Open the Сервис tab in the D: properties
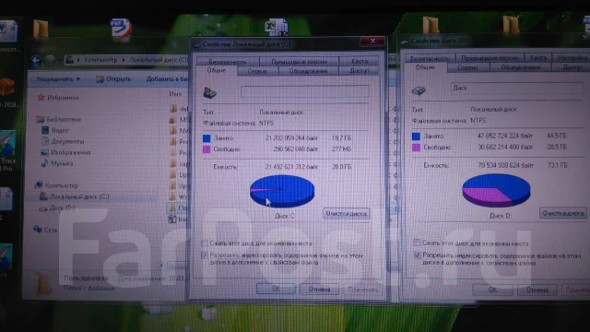Image resolution: width=590 pixels, height=332 pixels. pyautogui.click(x=467, y=67)
